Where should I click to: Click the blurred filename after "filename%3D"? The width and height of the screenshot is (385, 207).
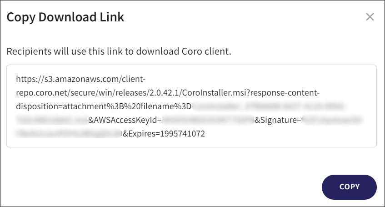pyautogui.click(x=269, y=107)
